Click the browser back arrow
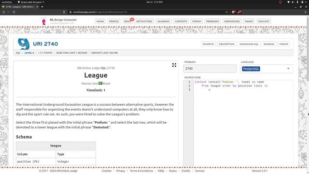 click(x=3, y=12)
